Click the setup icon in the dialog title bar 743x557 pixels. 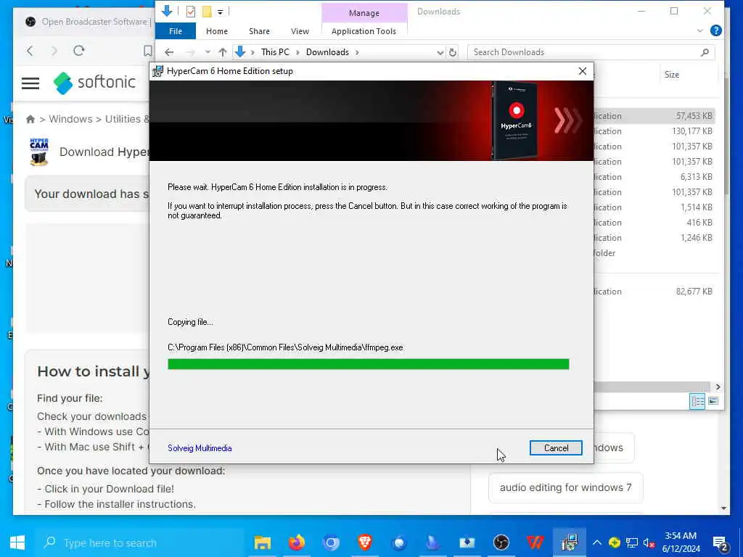157,71
